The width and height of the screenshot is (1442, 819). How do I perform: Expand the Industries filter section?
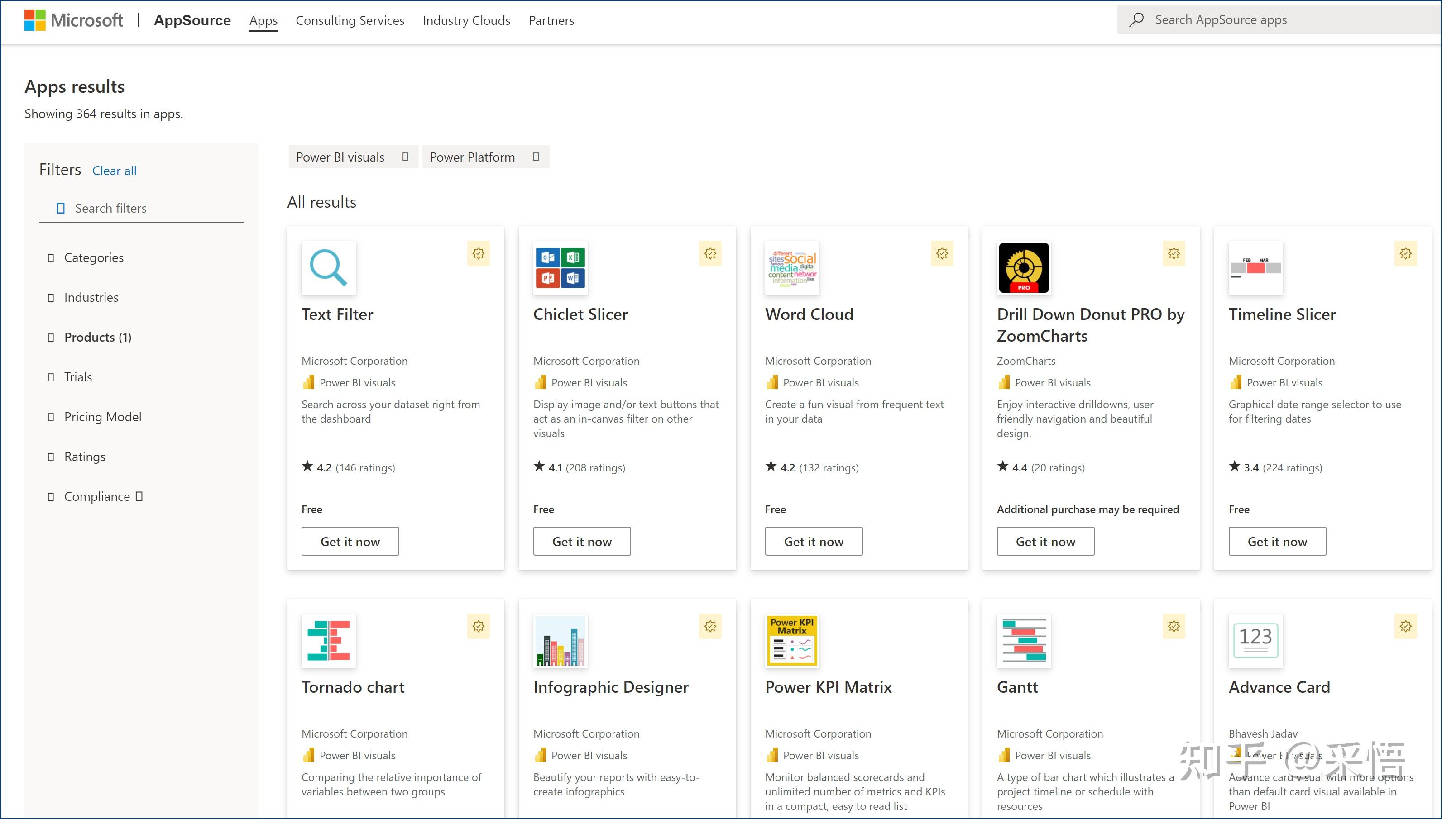(83, 298)
